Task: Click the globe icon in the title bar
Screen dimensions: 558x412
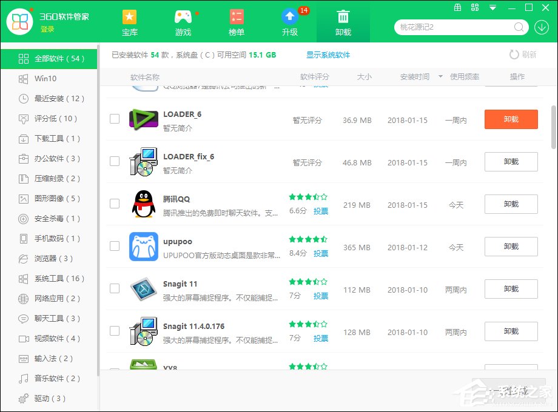Action: pyautogui.click(x=458, y=7)
